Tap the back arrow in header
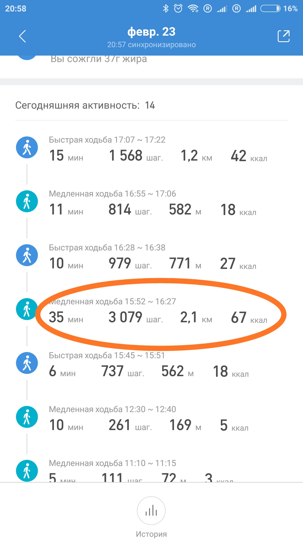The height and width of the screenshot is (539, 303). (22, 36)
